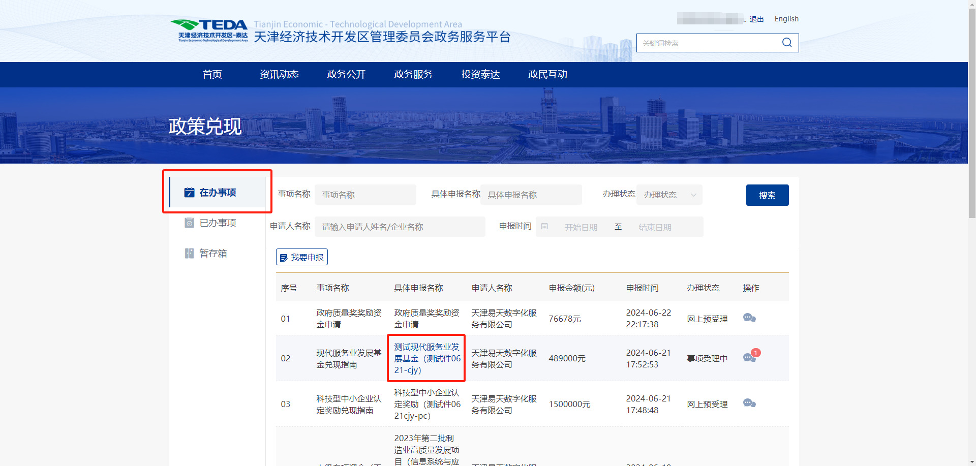Click 事项受理中 status in row 02
This screenshot has width=976, height=466.
pos(707,358)
